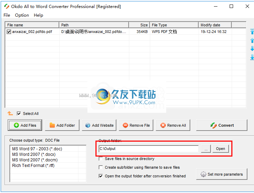Sort by File Type column header
Image resolution: width=254 pixels, height=193 pixels.
pos(174,25)
